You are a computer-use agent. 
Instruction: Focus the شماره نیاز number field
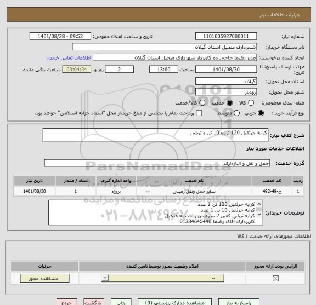(x=226, y=37)
